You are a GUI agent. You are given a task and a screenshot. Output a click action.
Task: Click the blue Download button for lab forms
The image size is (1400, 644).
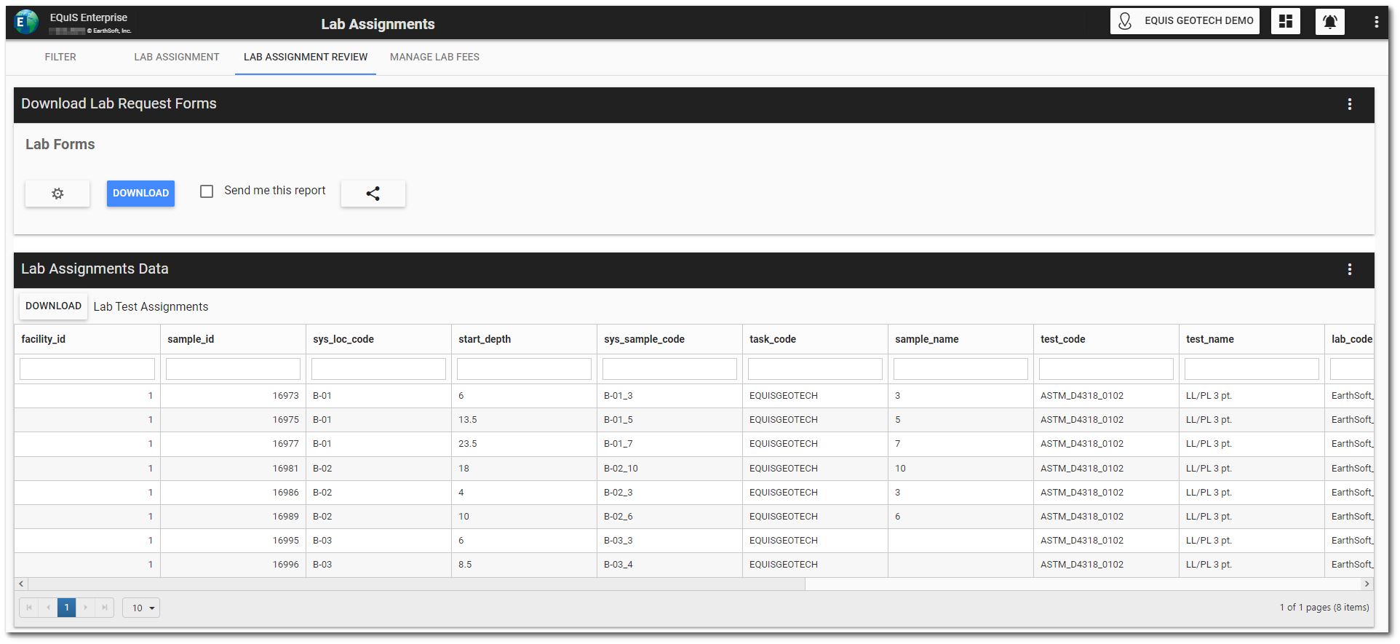click(140, 194)
